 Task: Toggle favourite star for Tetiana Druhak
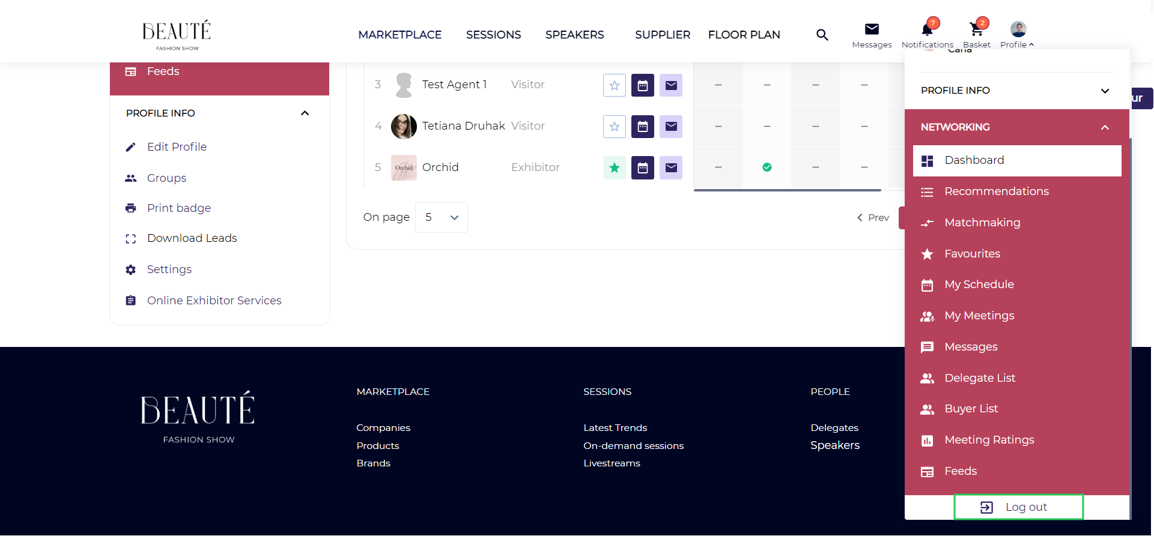614,127
